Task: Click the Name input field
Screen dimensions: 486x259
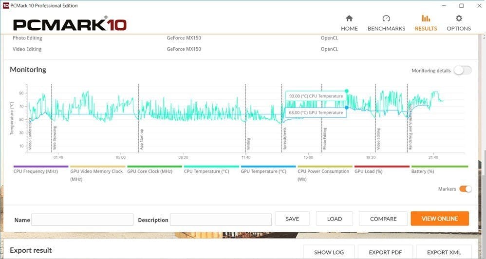Action: [x=82, y=220]
